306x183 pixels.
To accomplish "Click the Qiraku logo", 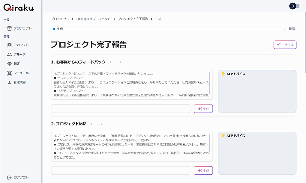I will (x=19, y=8).
